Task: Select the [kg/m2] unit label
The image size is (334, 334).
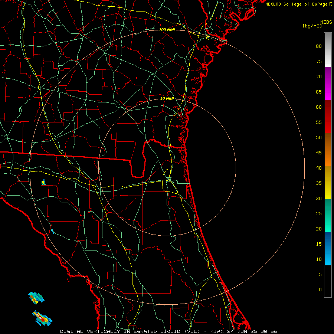Action: coord(312,26)
